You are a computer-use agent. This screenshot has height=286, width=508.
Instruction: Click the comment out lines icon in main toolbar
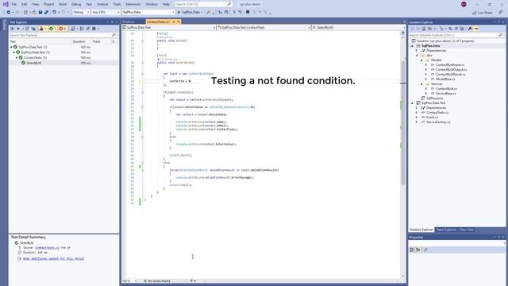click(234, 12)
